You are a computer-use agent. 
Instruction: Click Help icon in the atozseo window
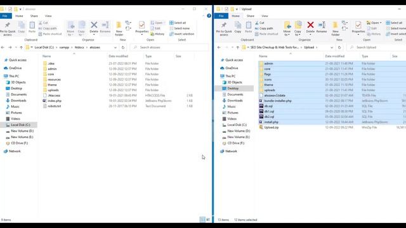click(209, 16)
